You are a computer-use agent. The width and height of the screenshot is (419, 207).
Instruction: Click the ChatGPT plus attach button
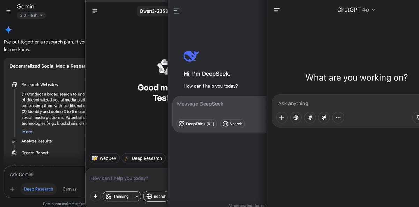282,118
